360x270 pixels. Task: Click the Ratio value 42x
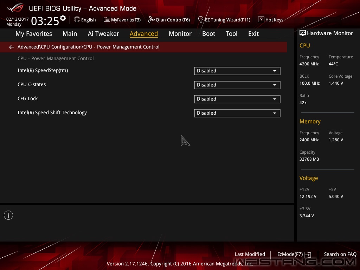pyautogui.click(x=303, y=102)
